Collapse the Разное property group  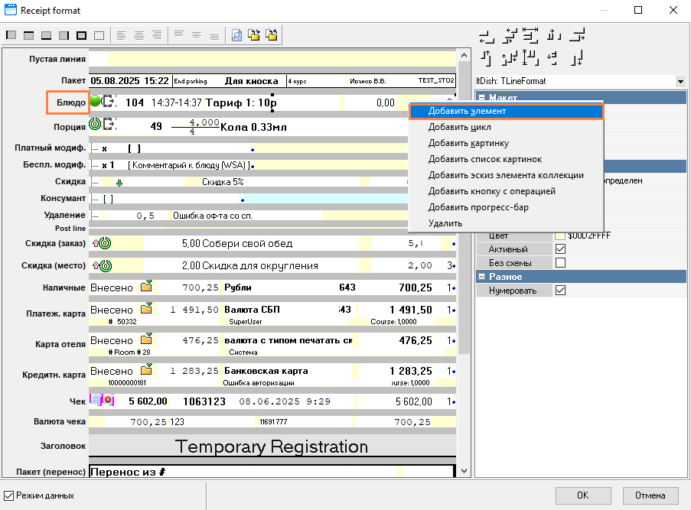click(x=481, y=277)
